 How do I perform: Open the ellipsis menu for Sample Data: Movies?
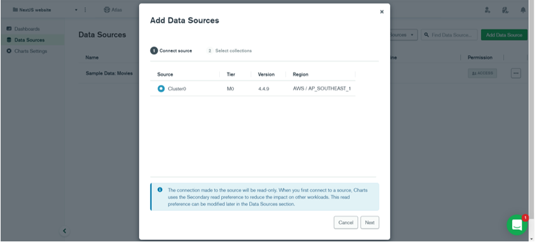point(516,73)
